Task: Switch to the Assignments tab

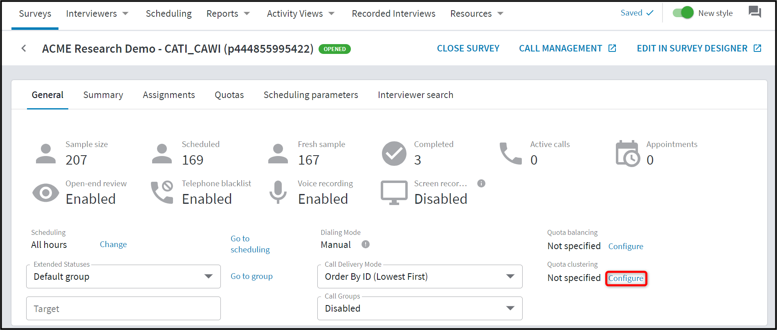Action: tap(169, 95)
